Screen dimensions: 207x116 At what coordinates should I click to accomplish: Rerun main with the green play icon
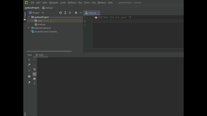29,60
